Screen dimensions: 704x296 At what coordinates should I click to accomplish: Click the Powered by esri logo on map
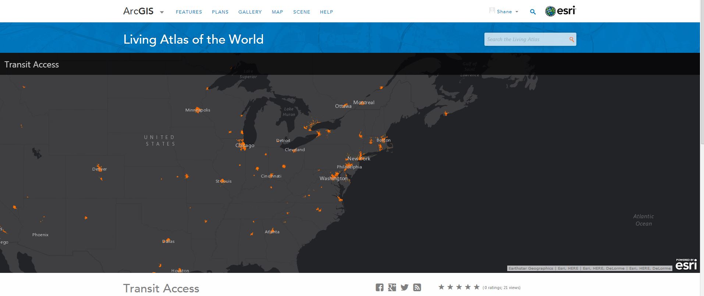point(686,264)
